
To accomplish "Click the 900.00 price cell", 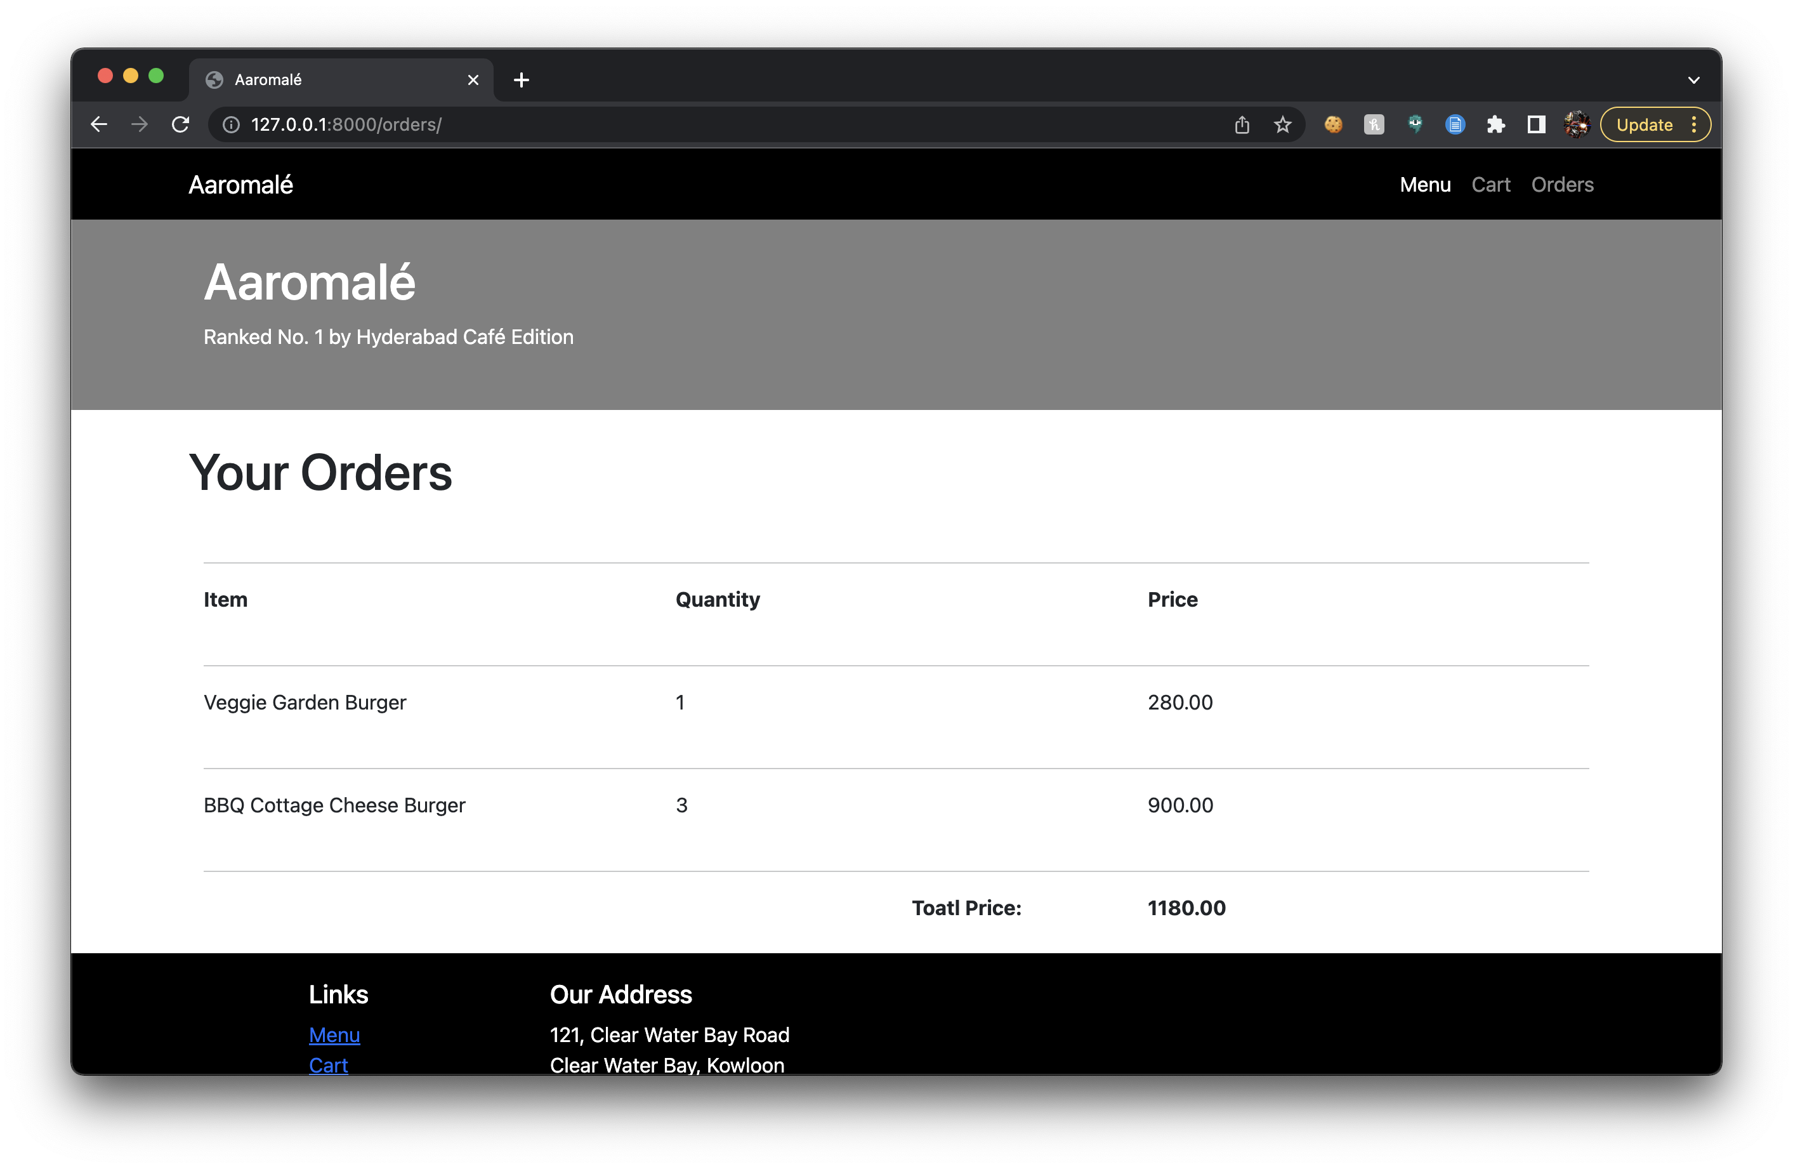I will (x=1181, y=805).
